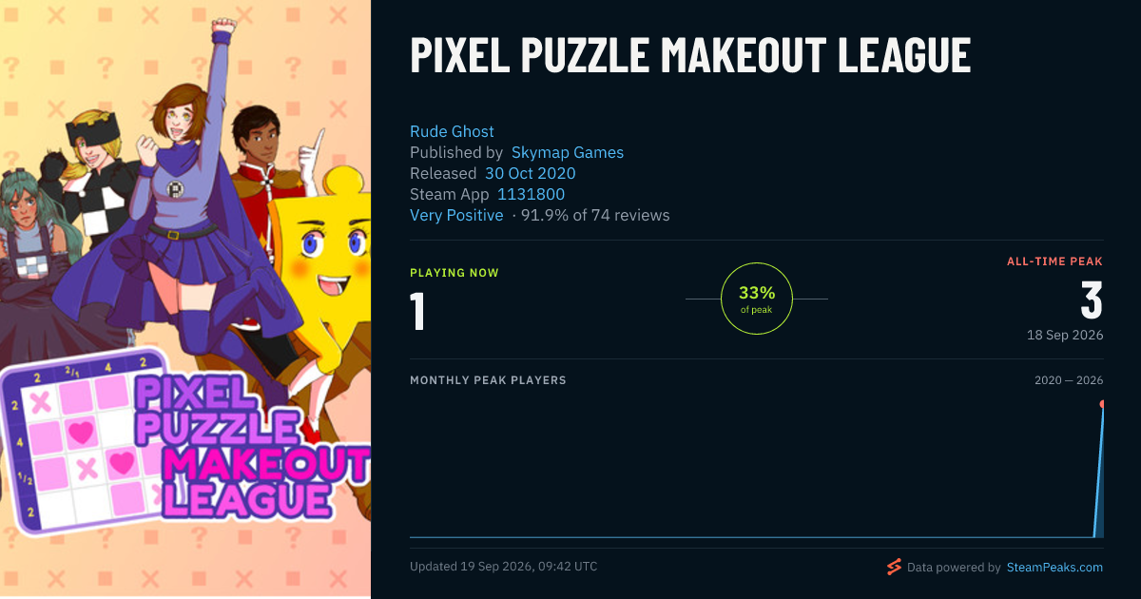The image size is (1141, 599).
Task: Click the Very Positive review rating
Action: (x=456, y=215)
